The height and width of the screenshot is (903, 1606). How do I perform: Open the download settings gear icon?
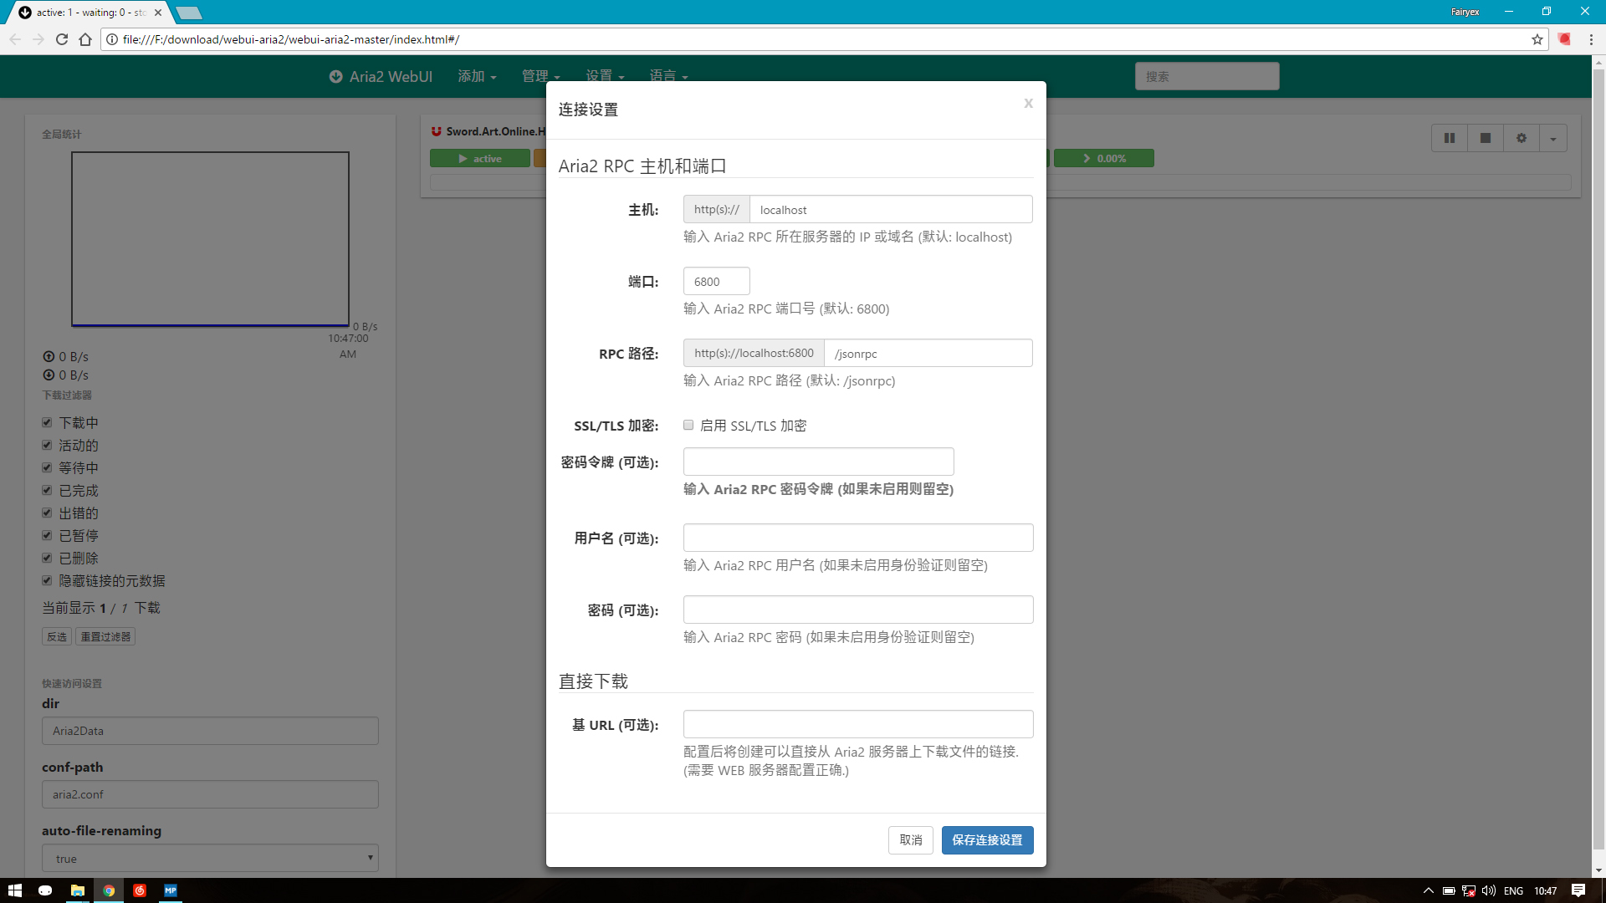[x=1521, y=138]
